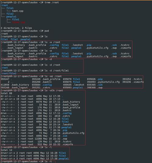
Task: Click the .bash_history row sized 9579
Action: click(40, 102)
